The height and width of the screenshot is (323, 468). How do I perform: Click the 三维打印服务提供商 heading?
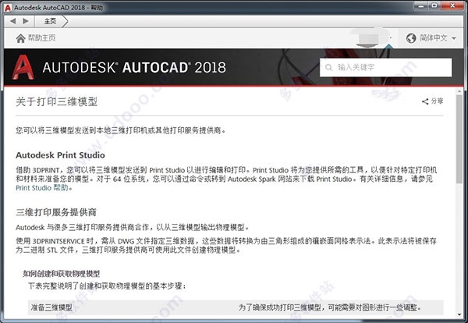56,212
